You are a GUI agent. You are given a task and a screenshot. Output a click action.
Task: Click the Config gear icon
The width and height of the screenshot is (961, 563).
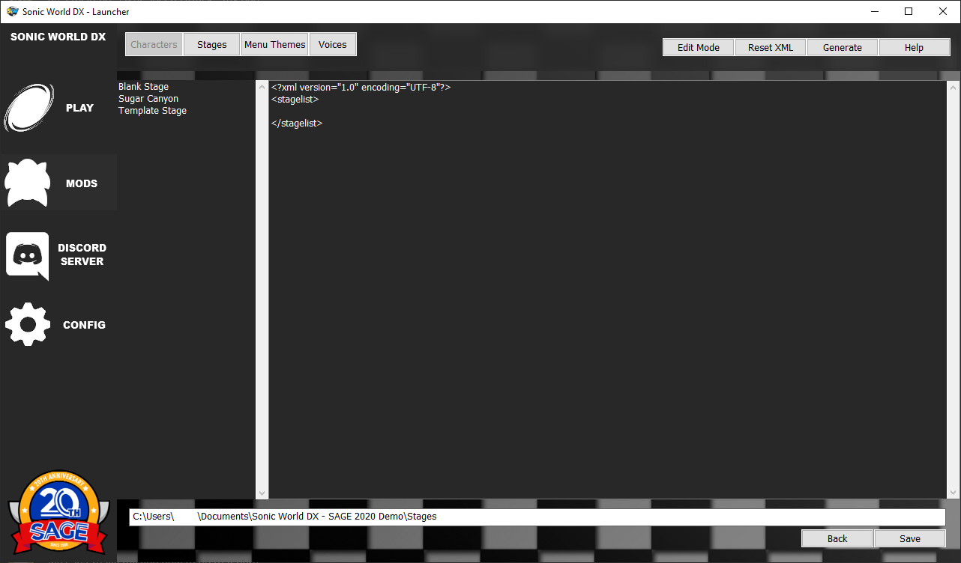28,324
